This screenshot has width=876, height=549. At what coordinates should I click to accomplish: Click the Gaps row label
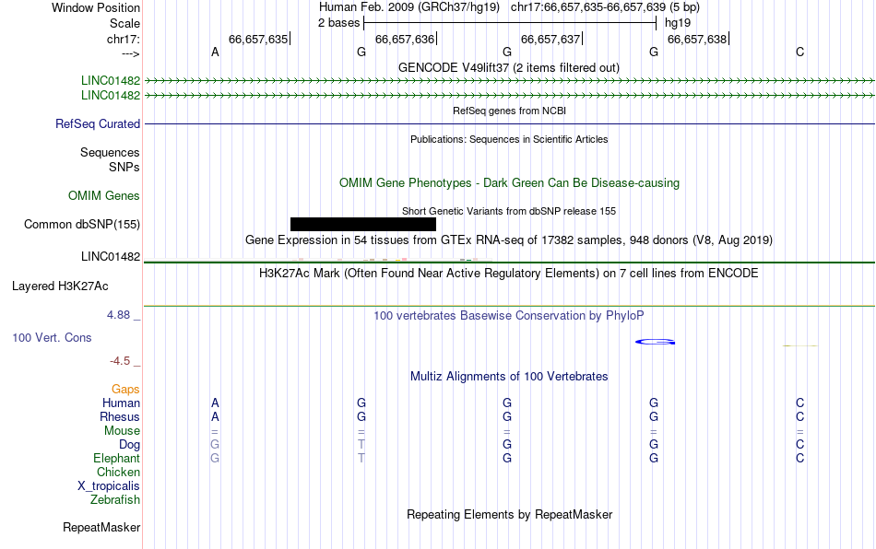click(125, 389)
